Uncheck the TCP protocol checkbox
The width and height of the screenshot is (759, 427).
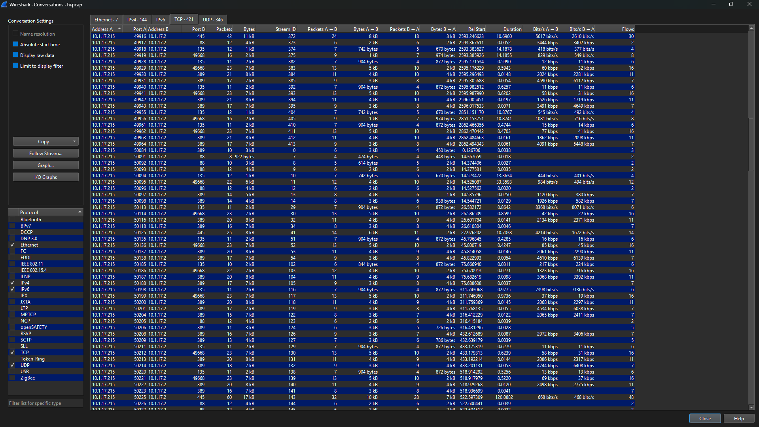pyautogui.click(x=13, y=353)
